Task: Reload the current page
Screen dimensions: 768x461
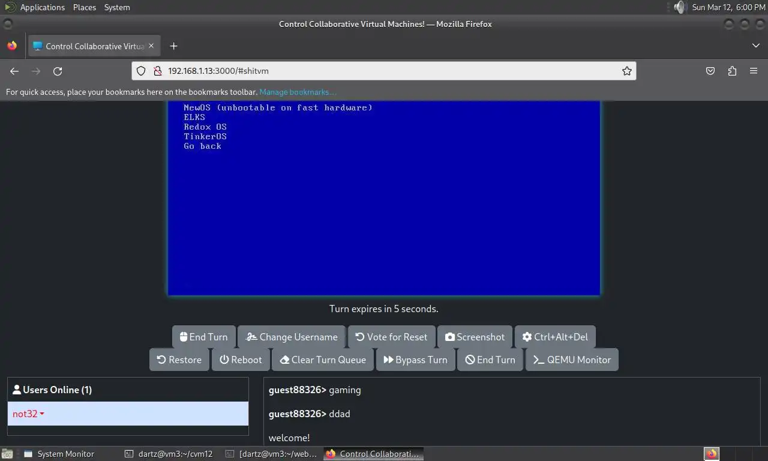Action: pyautogui.click(x=58, y=71)
